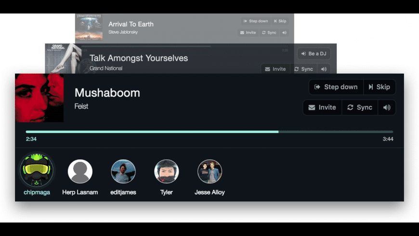Click the Herp Lasnam name label
This screenshot has width=419, height=236.
80,192
